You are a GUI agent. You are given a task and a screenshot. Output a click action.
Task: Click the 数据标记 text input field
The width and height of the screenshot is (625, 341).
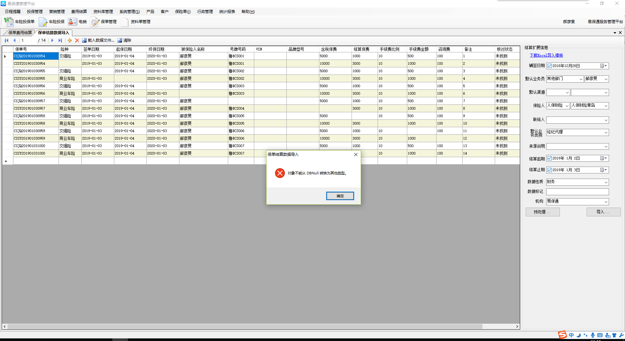[577, 192]
